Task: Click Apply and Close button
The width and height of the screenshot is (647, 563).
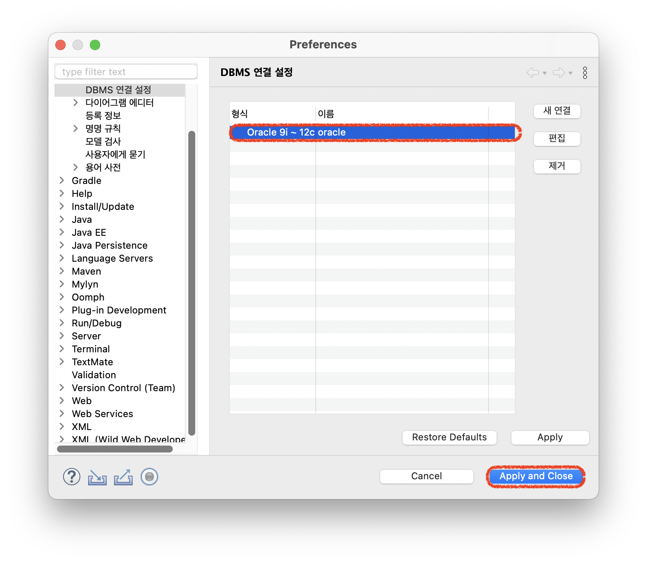Action: [536, 476]
